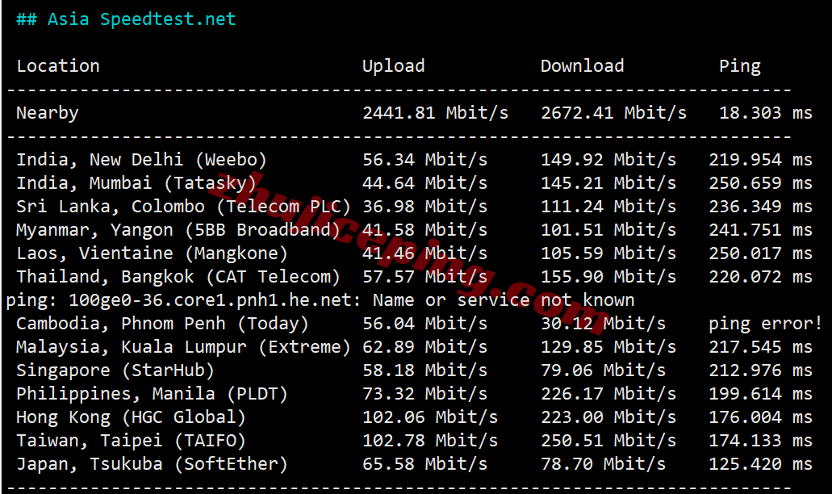Click Vientaine ping 250.017 ms
The height and width of the screenshot is (494, 832).
point(760,253)
